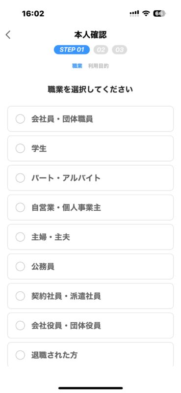Choose the 自営業・個人事業主 radio option
The height and width of the screenshot is (393, 181).
point(20,207)
